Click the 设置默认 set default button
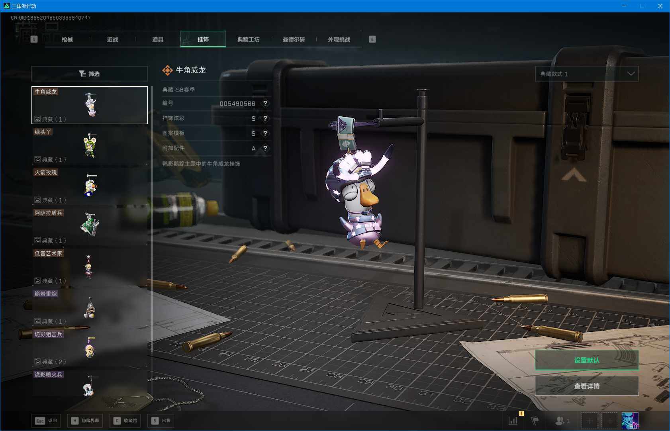Viewport: 670px width, 431px height. 587,360
